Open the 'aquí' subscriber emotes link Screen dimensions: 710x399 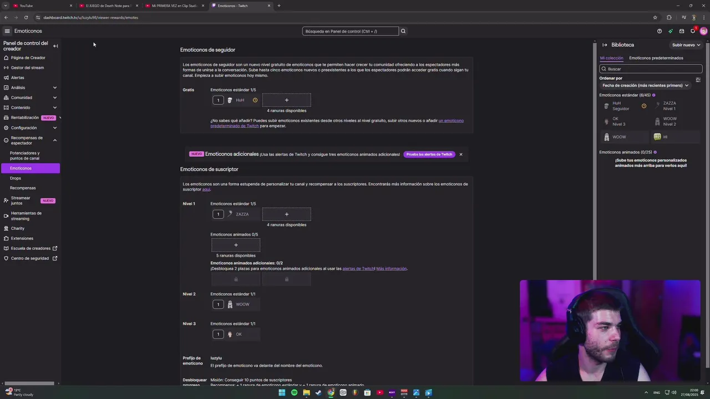[206, 190]
